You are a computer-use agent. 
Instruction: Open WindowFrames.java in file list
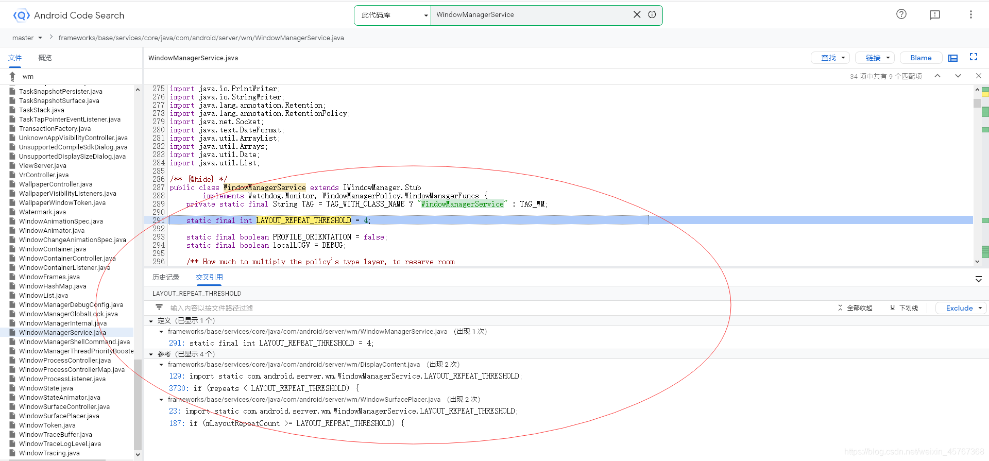click(49, 277)
